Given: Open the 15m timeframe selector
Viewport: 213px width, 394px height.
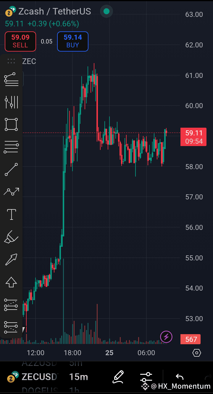Looking at the screenshot, I should pyautogui.click(x=79, y=377).
